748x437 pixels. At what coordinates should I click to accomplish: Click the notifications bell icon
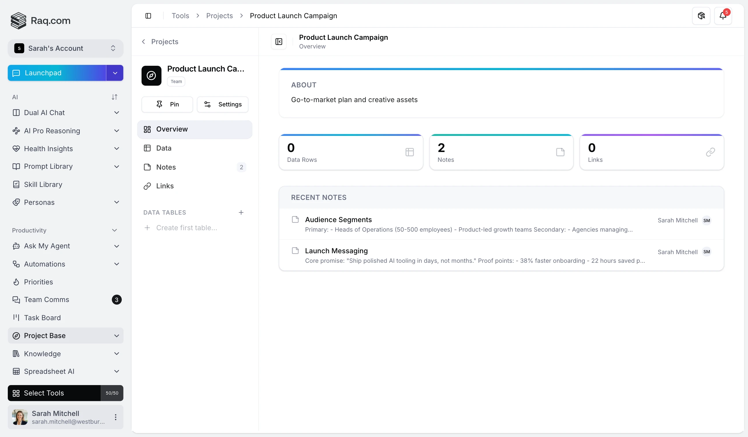click(723, 16)
